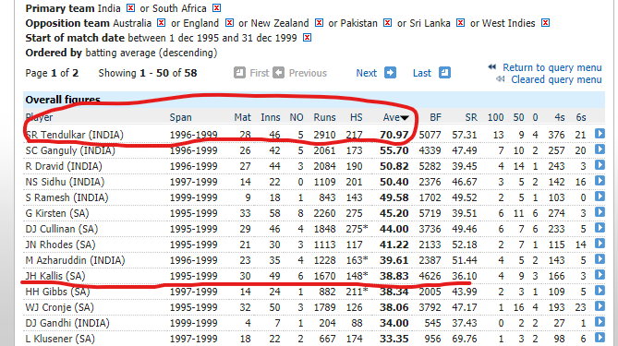
Task: Open Return to query menu link
Action: [552, 67]
